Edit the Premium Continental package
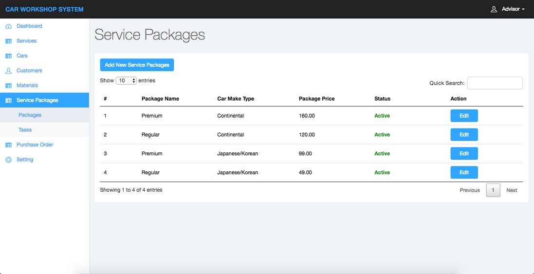The image size is (534, 274). pyautogui.click(x=464, y=116)
